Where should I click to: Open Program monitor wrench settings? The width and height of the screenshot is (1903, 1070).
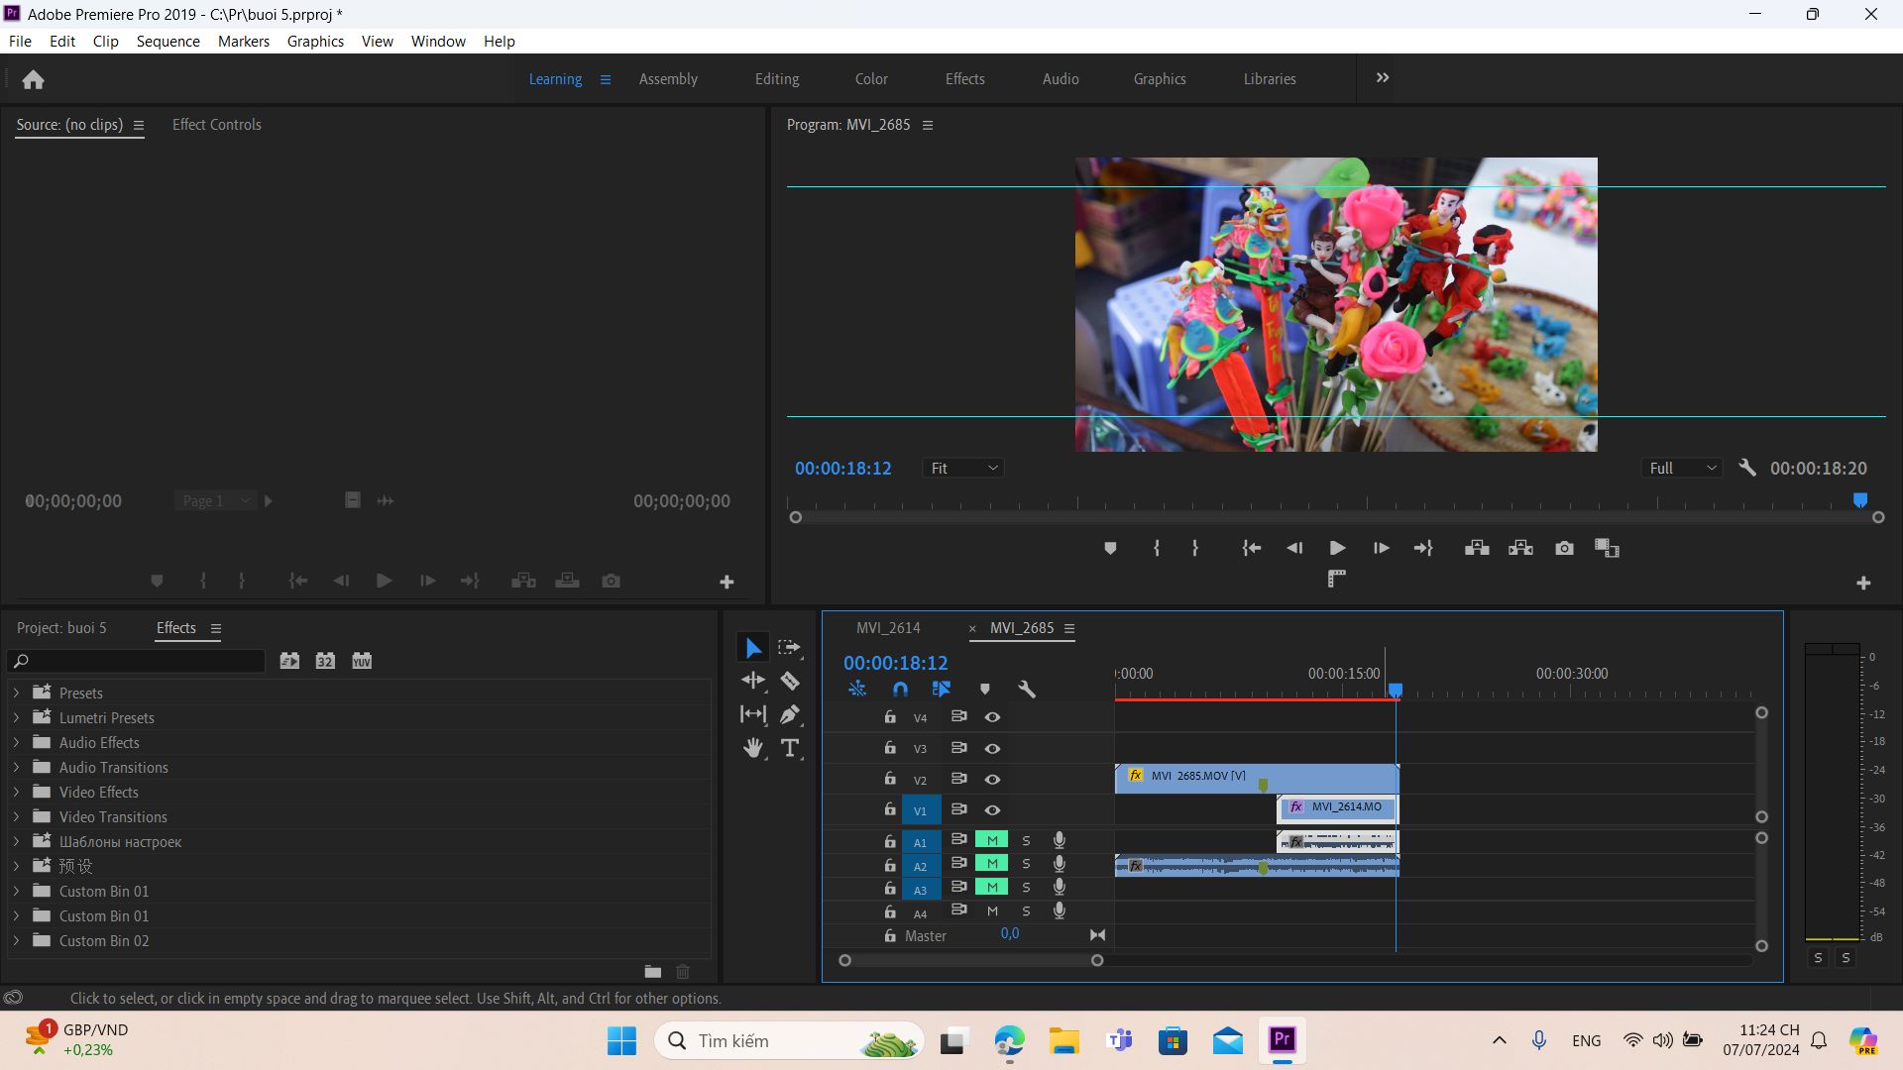pos(1747,468)
